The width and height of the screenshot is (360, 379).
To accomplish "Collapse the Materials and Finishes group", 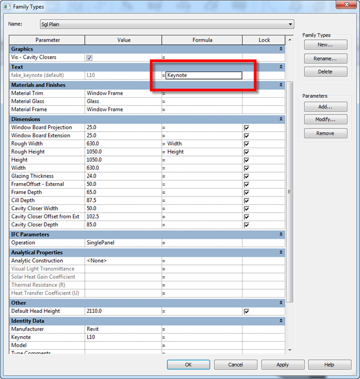I will 281,85.
